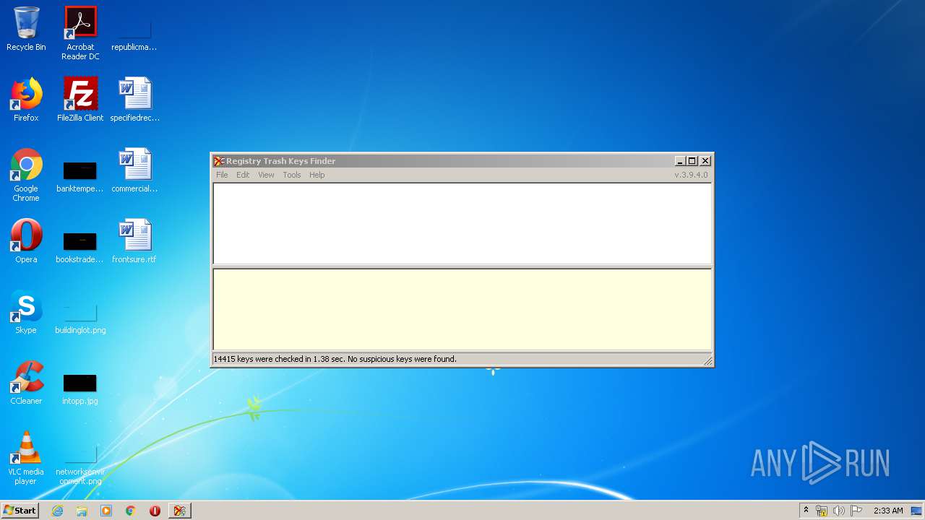
Task: Open the File menu
Action: [222, 175]
